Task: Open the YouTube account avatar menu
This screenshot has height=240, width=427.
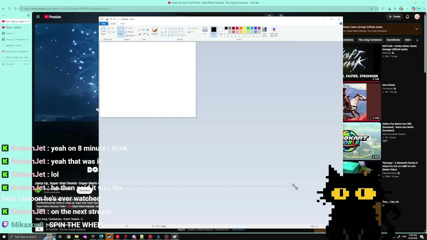Action: pos(417,17)
